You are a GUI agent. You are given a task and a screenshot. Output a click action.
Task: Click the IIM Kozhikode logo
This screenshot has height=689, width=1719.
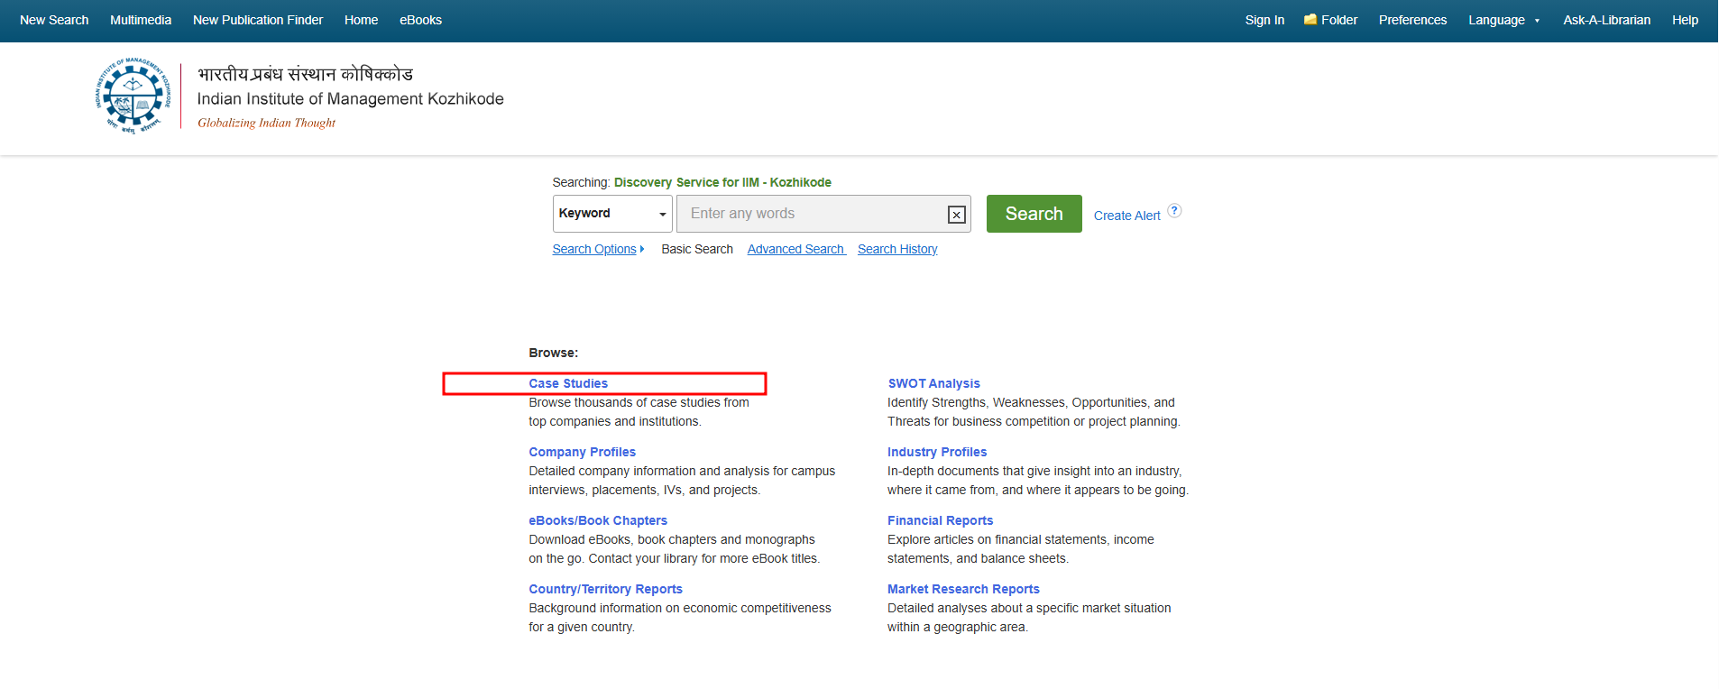133,96
